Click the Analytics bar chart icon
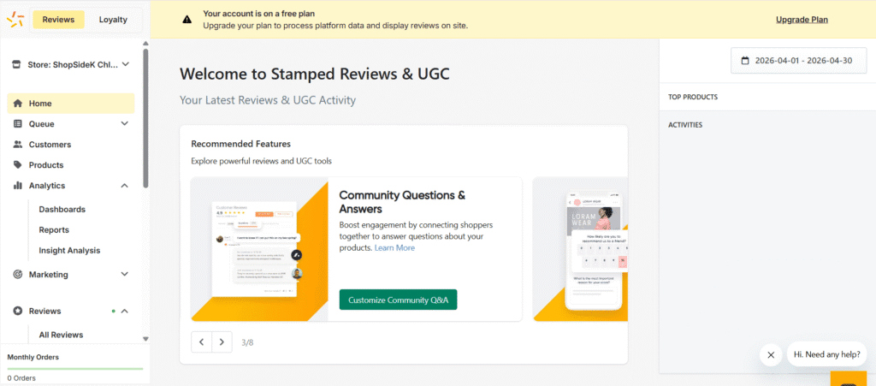The image size is (876, 386). tap(18, 186)
